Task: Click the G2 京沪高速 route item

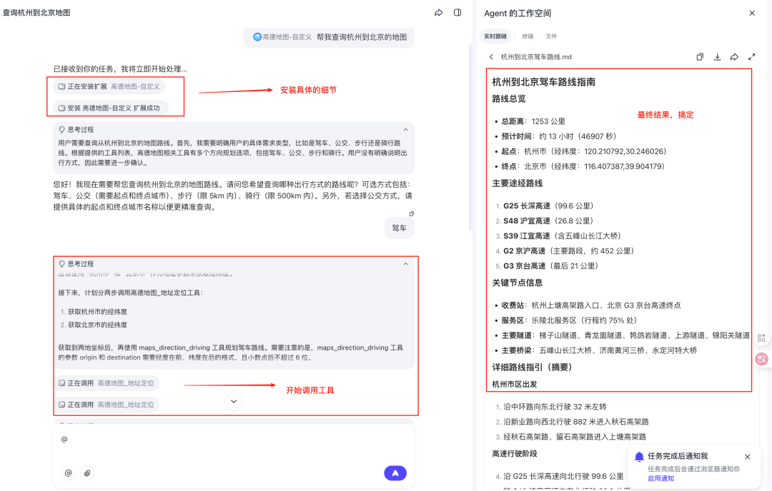Action: click(568, 251)
